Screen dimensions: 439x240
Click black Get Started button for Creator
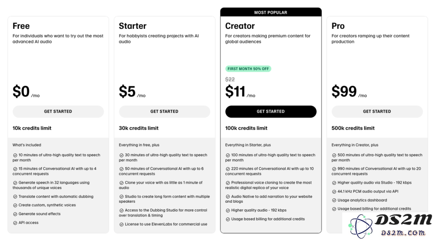[271, 111]
